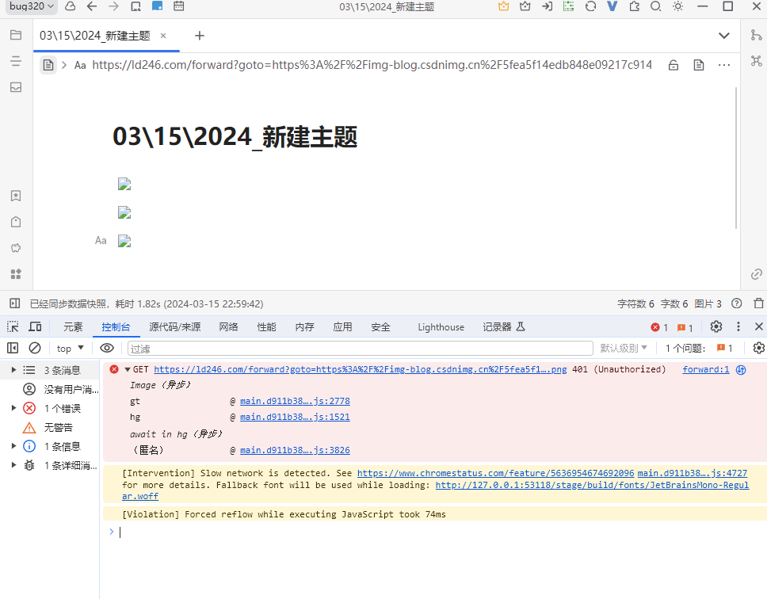Click the blue V plugin icon

(612, 6)
